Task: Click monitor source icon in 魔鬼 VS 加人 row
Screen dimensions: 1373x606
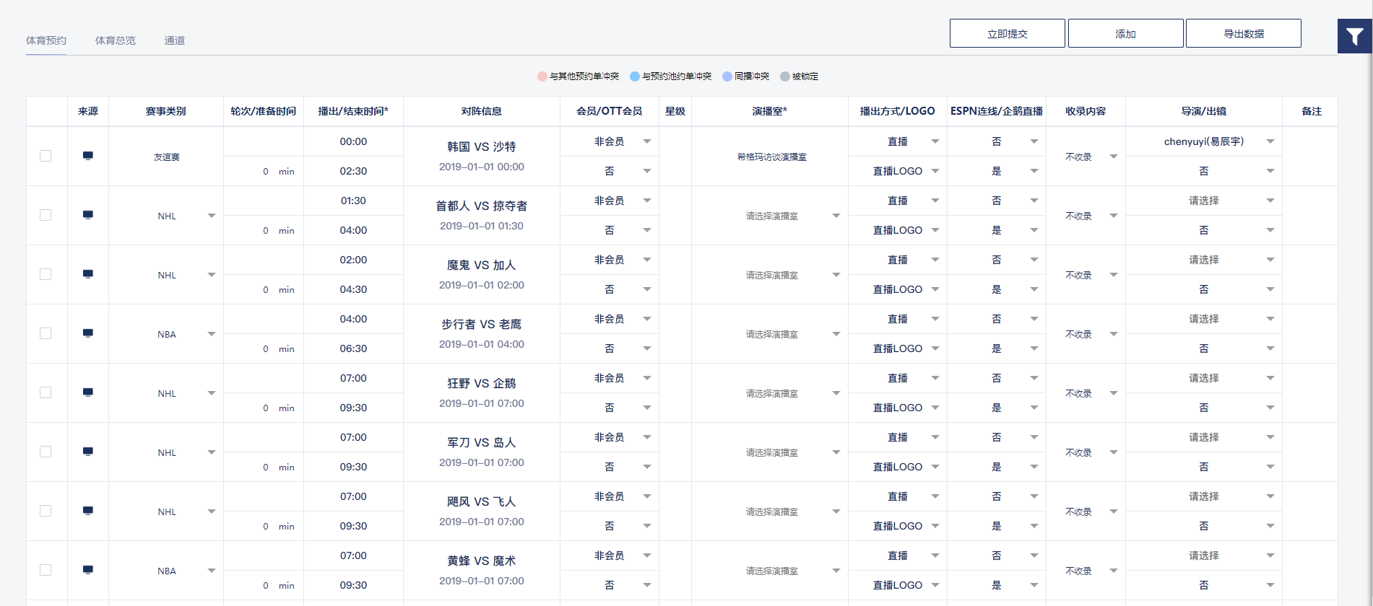Action: (88, 274)
